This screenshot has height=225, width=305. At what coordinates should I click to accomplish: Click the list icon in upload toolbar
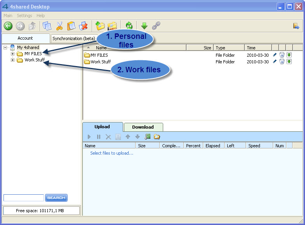pyautogui.click(x=118, y=137)
